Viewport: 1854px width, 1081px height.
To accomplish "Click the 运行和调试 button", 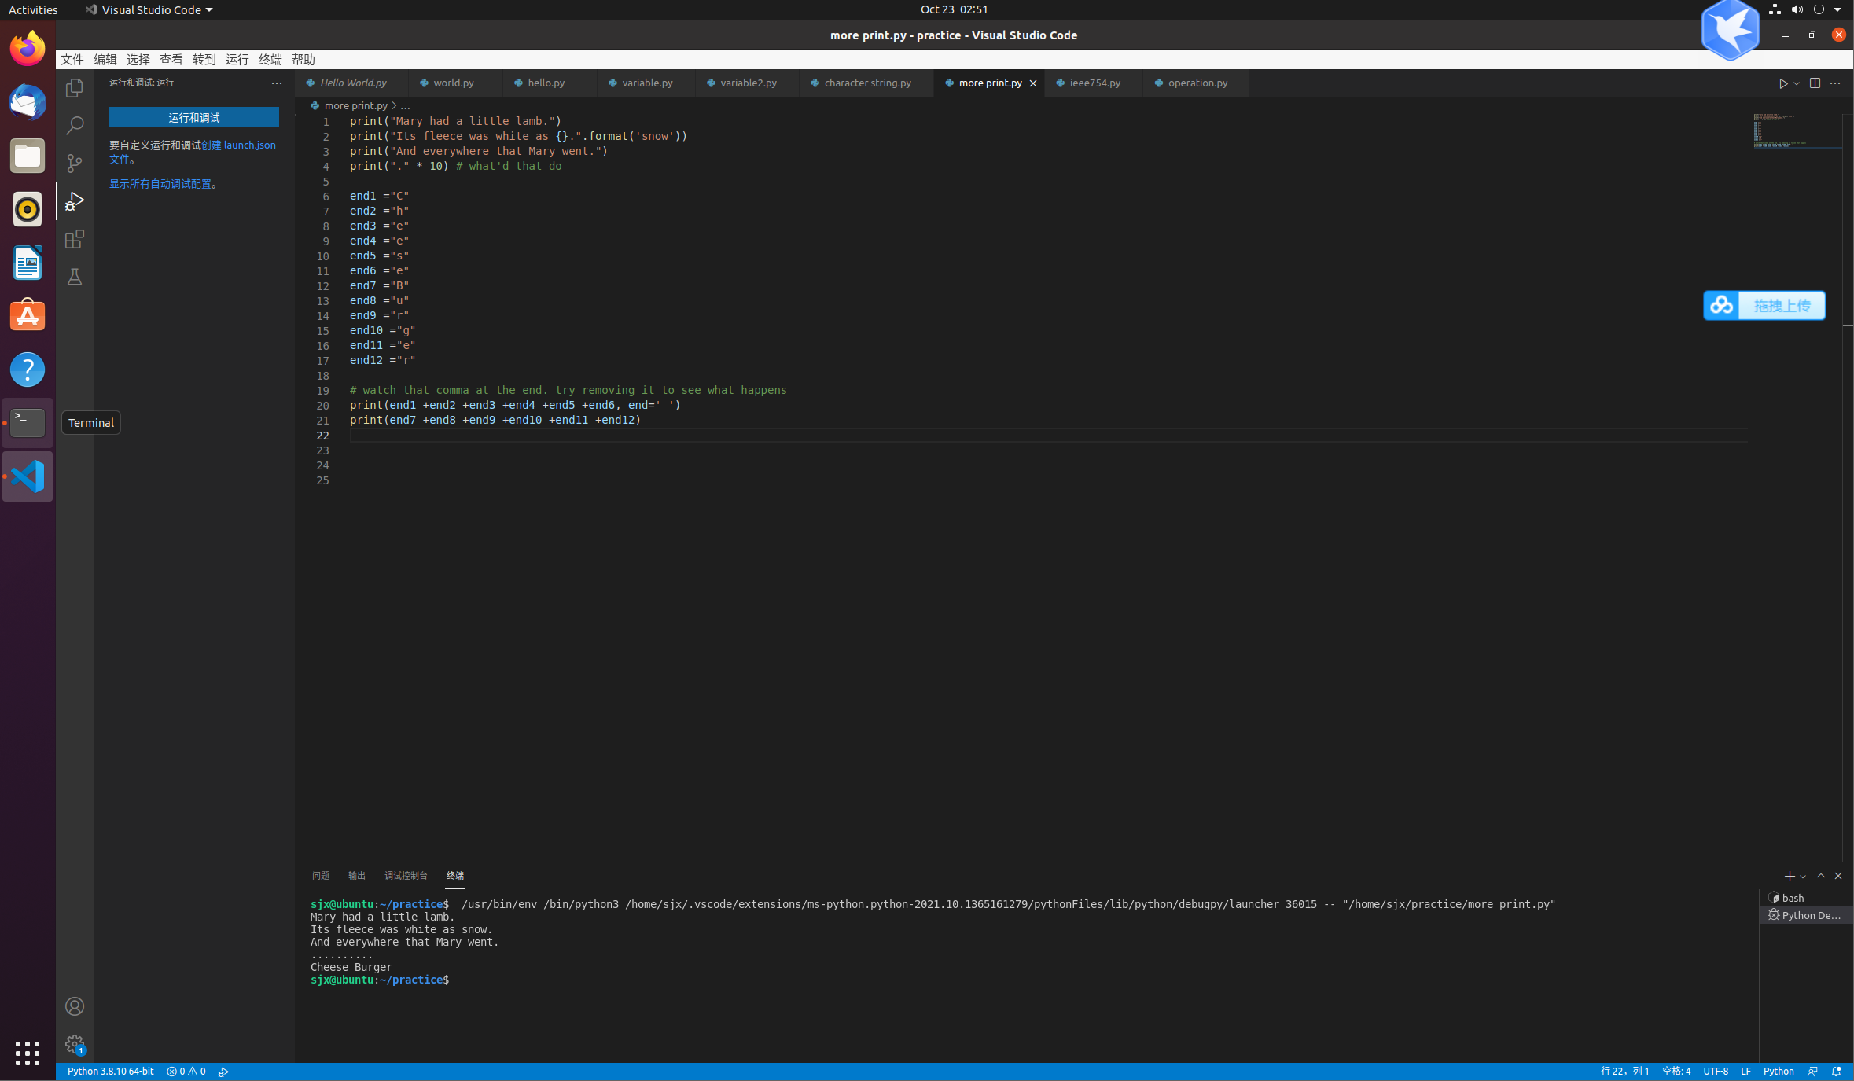I will pos(194,117).
